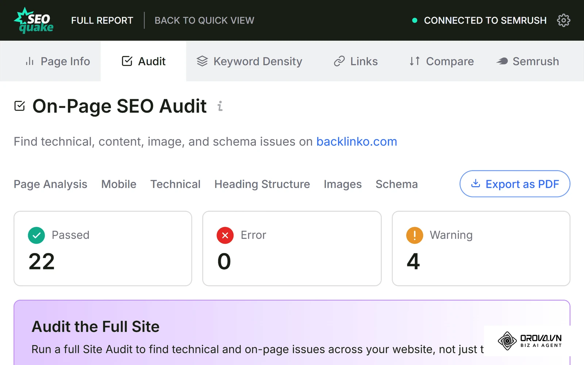Click the Passed count of 22
The image size is (584, 365).
coord(42,262)
